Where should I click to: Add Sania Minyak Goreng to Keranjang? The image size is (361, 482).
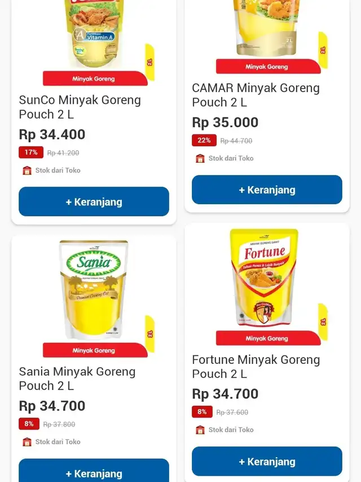pos(94,470)
